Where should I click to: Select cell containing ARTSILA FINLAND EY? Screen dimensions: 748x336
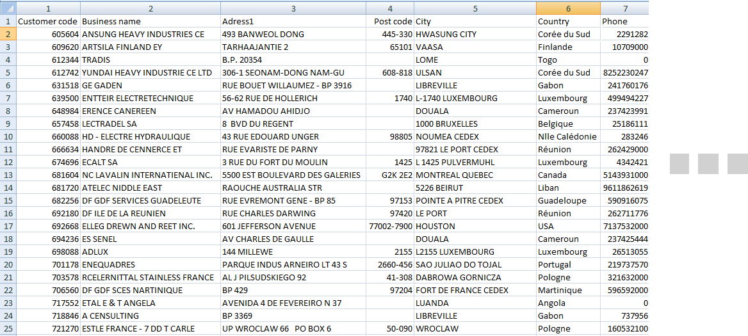tap(150, 47)
